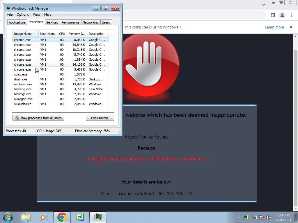Select chrome.exe row using 55,548 K
Screen dimensions: 298x223
[61, 45]
